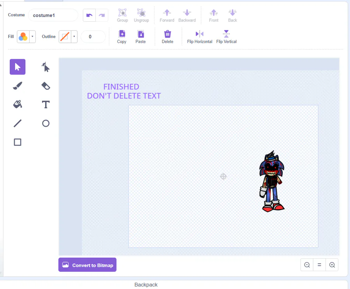Delete the selected object
350x289 pixels.
tap(167, 37)
